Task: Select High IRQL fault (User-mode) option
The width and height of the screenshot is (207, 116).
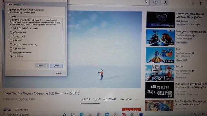Action: (23, 44)
